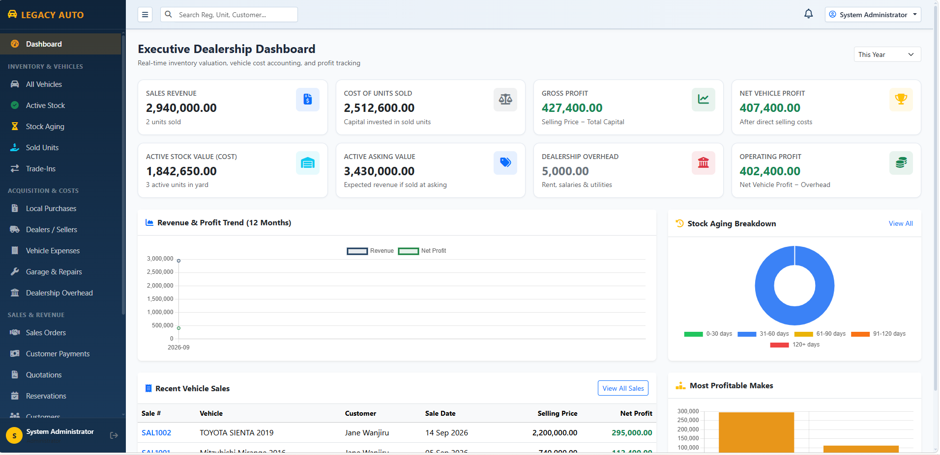Open Dealers / Sellers in sidebar
The height and width of the screenshot is (455, 940).
(x=60, y=230)
